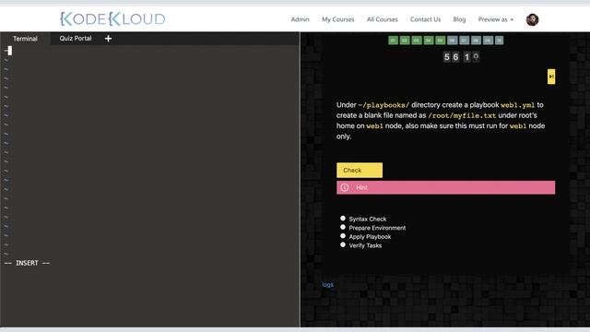Screen dimensions: 590x332
Task: Open the logs link
Action: tap(327, 285)
